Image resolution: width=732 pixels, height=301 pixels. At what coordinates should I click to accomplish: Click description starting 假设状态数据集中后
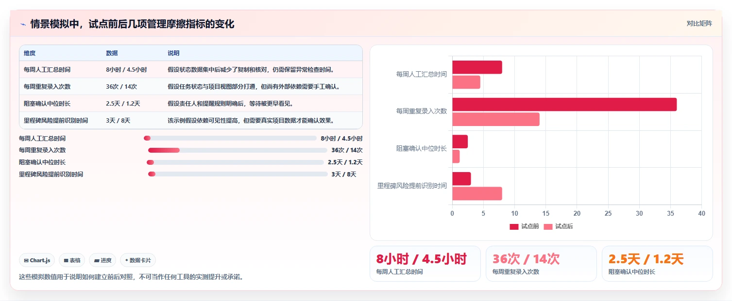click(x=251, y=70)
